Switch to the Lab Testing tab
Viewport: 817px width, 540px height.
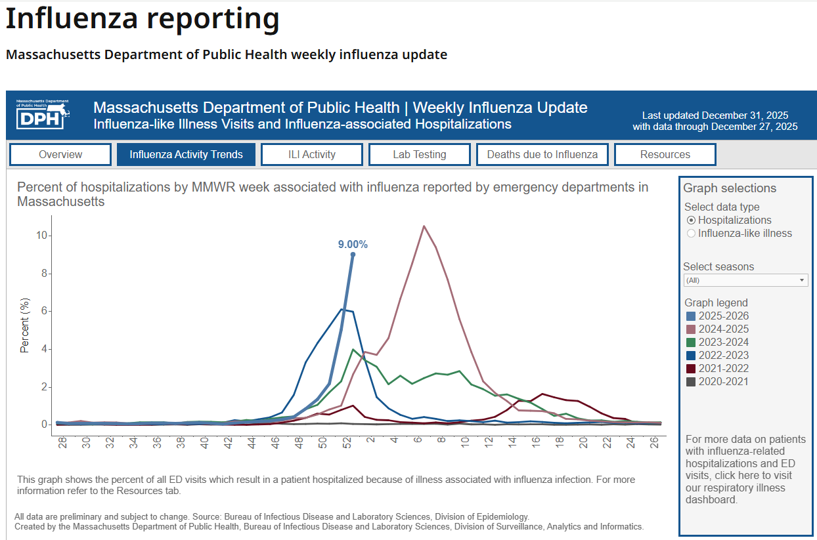[419, 154]
